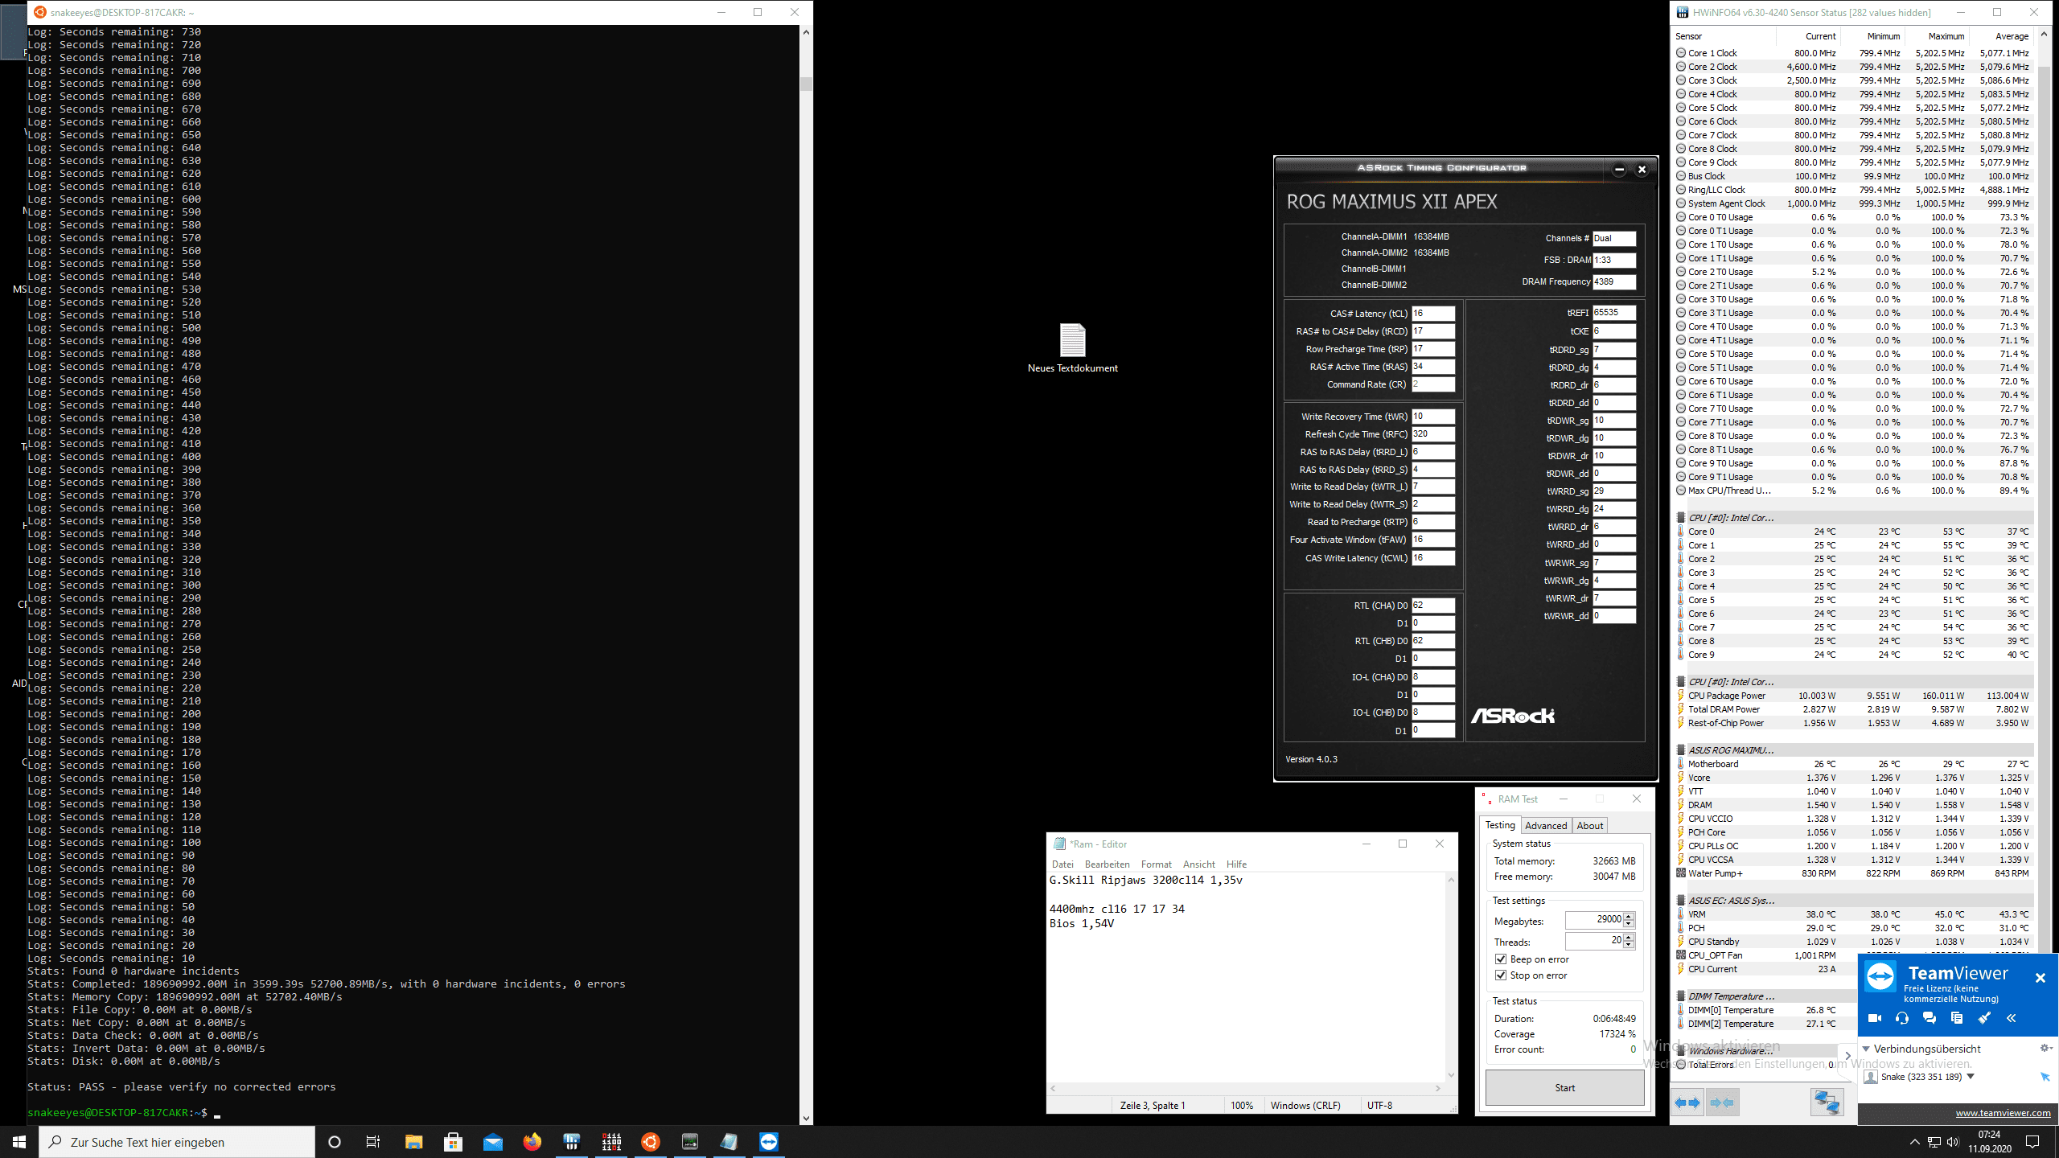Screen dimensions: 2059x1158
Task: Open Bearbeiten menu in Editor
Action: click(x=1107, y=864)
